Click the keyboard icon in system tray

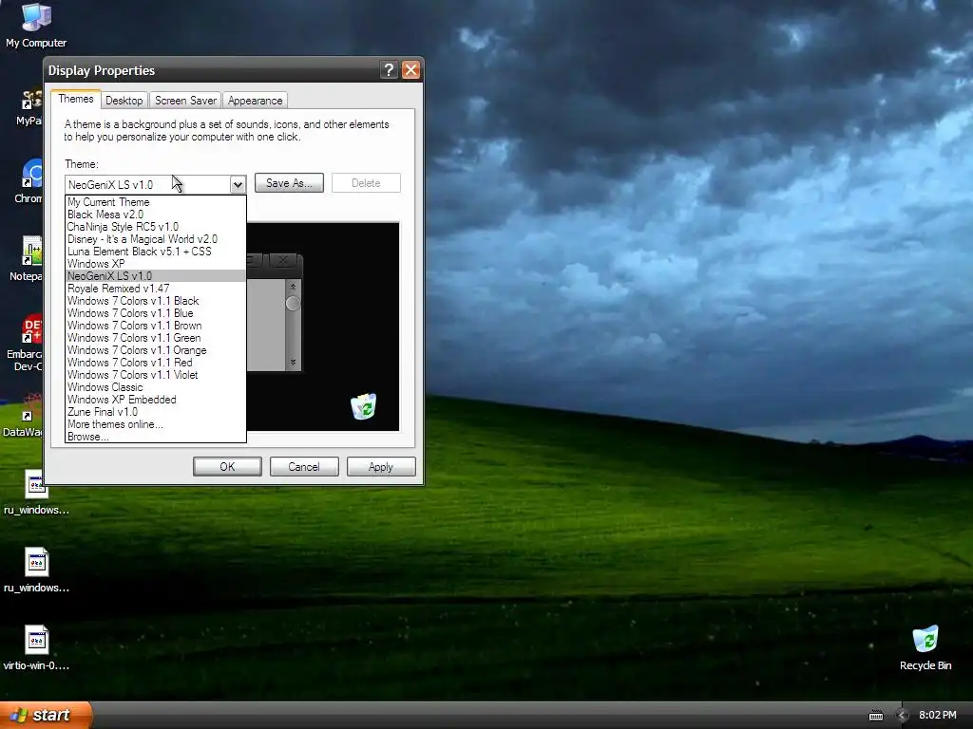pos(875,716)
